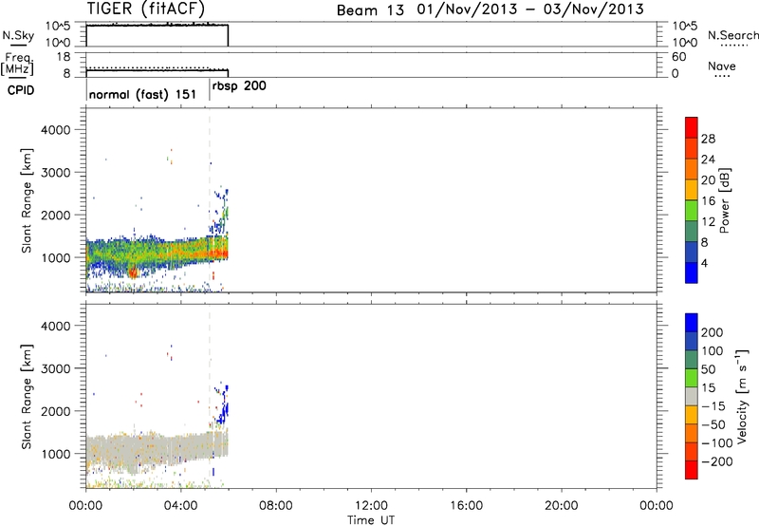
Task: Click the velocity panel 'Slant Range [km]' label
Action: [x=27, y=397]
